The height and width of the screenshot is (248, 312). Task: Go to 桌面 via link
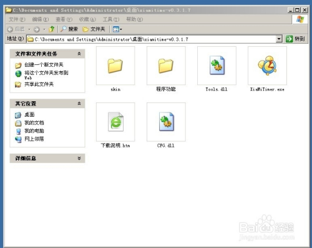pyautogui.click(x=29, y=114)
